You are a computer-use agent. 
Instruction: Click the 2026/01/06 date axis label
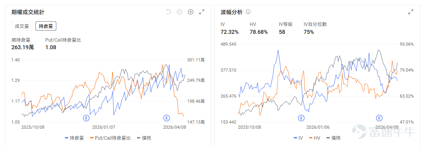pyautogui.click(x=318, y=127)
